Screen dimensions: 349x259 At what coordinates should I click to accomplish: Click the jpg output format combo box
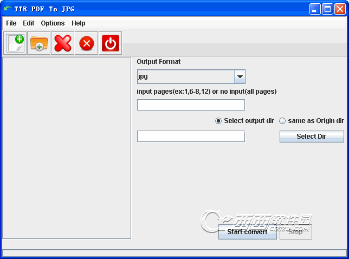click(x=191, y=76)
